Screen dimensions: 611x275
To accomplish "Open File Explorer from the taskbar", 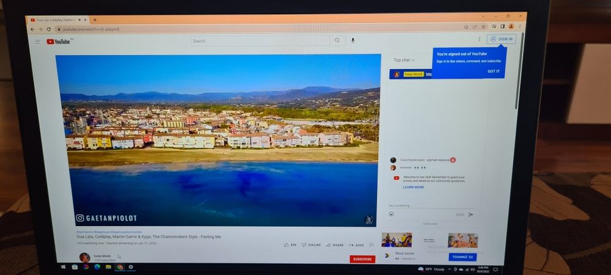I will (109, 267).
